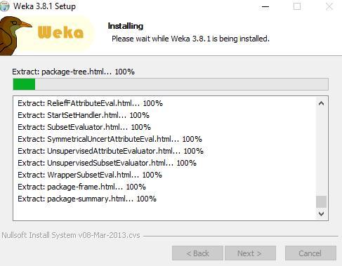
Task: Select the StartSetHandler.html log entry
Action: 84,115
